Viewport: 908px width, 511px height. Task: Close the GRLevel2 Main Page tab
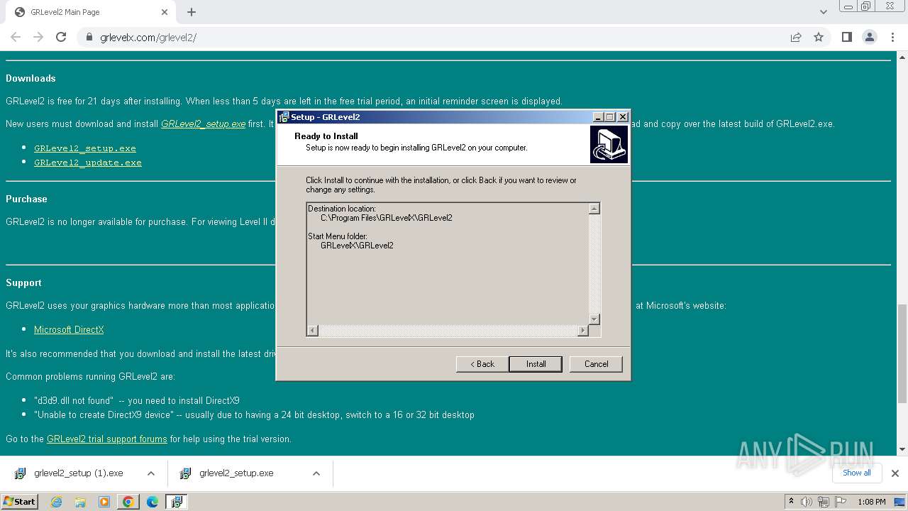(x=165, y=12)
